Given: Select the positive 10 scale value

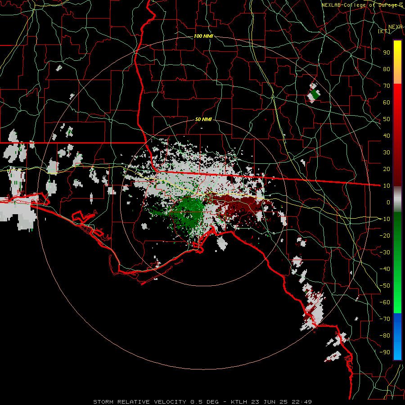Looking at the screenshot, I should click(387, 186).
